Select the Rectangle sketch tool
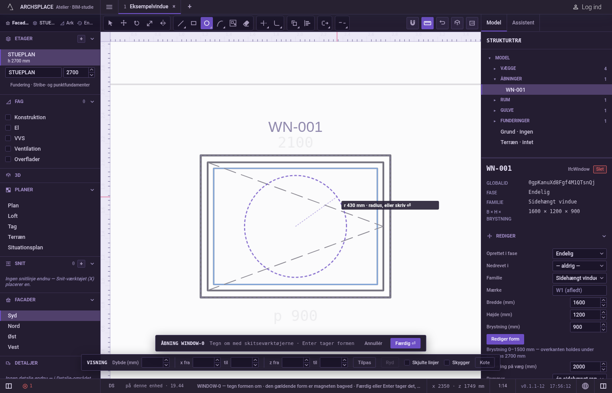The image size is (612, 393). 194,23
